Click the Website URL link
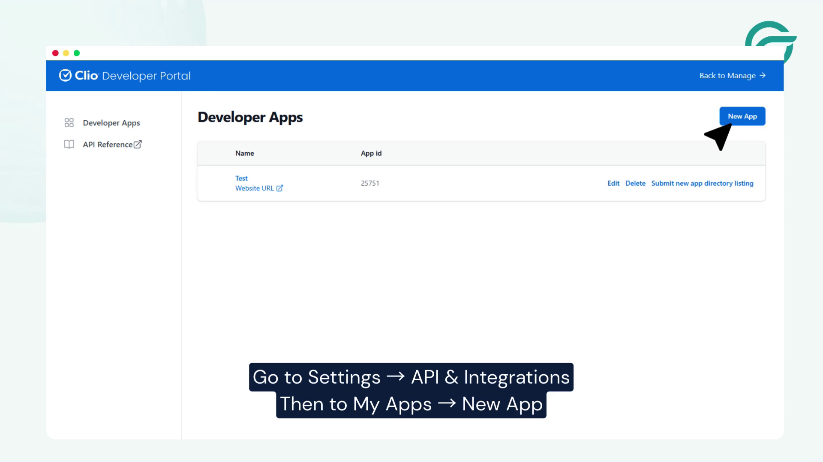This screenshot has height=462, width=823. 255,188
